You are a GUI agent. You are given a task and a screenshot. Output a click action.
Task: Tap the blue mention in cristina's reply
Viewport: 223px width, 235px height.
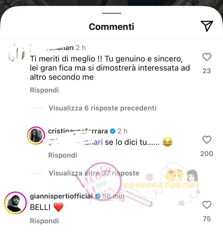[76, 142]
